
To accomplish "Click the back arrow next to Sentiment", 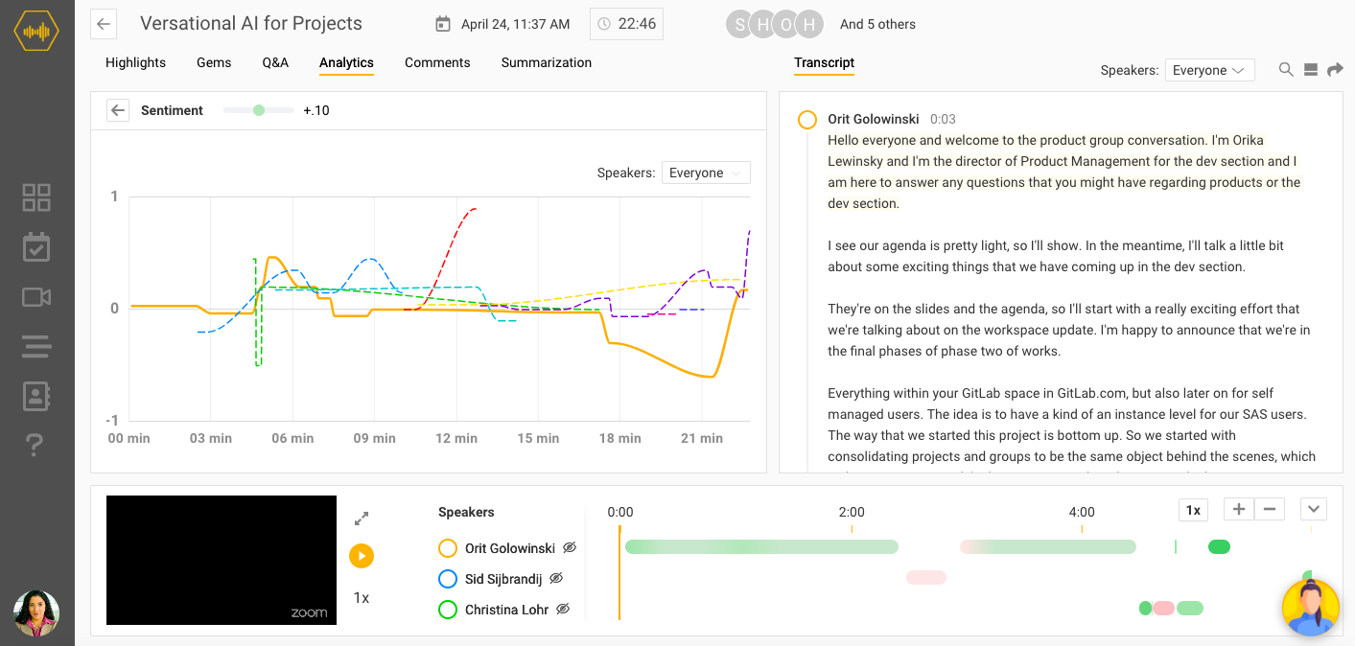I will tap(118, 110).
